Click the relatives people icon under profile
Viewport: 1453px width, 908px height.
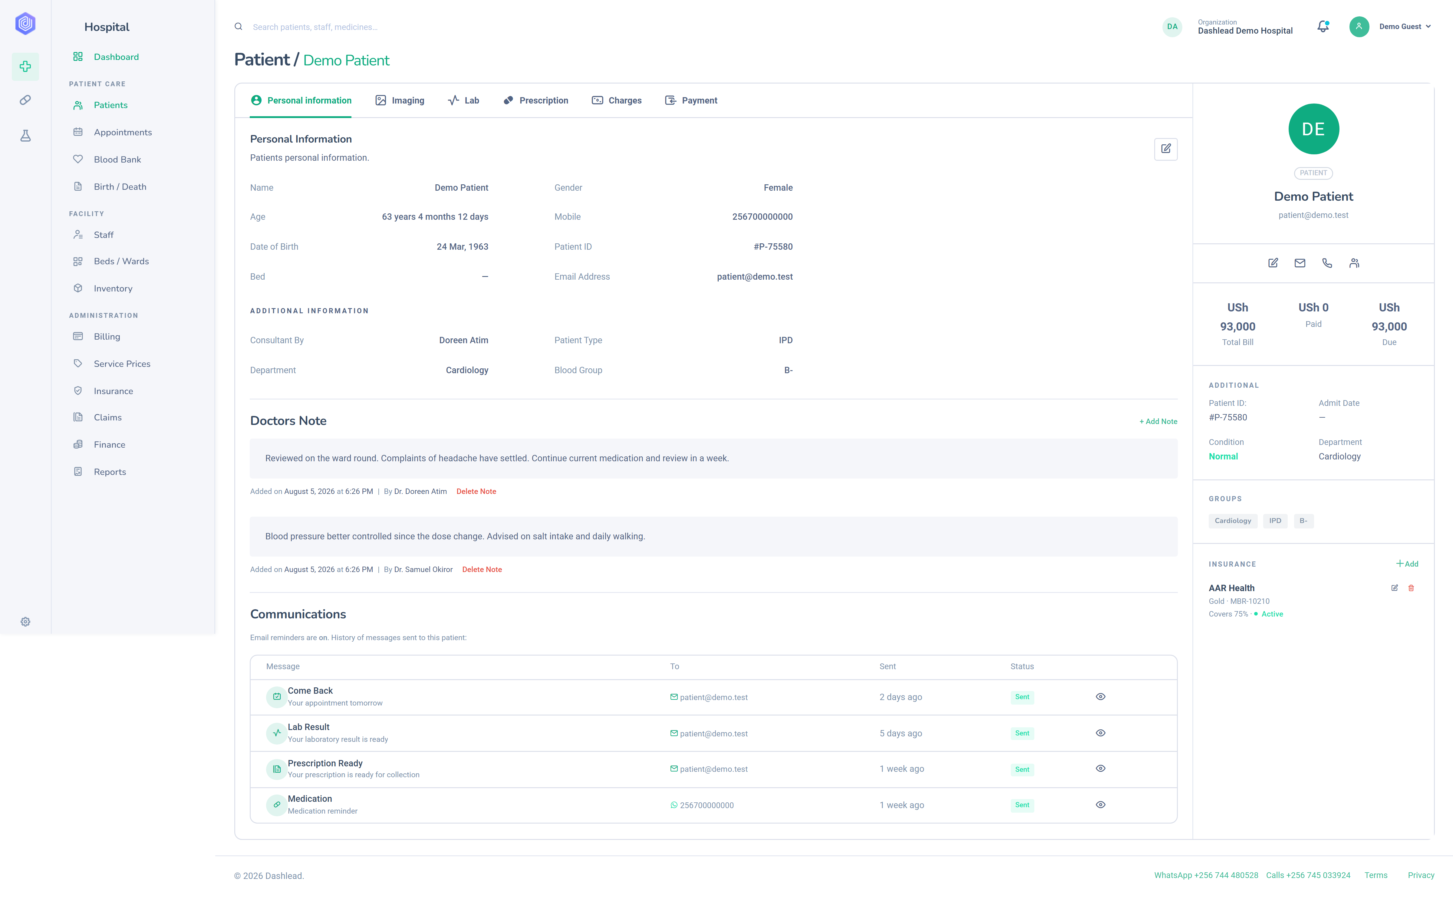1354,263
